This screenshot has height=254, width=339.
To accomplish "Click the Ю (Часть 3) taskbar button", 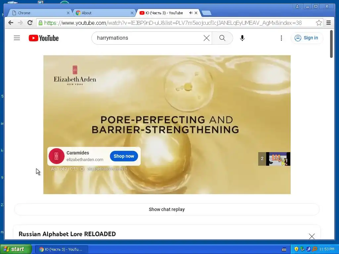I will (x=61, y=249).
